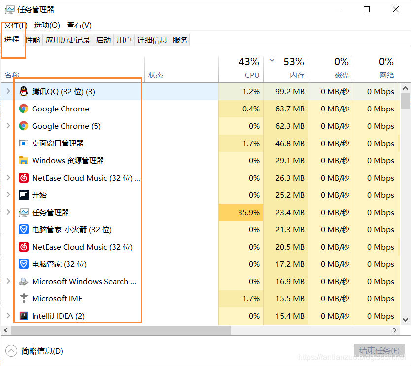Click the 任务管理器 icon in the process list
The width and height of the screenshot is (411, 366).
point(24,212)
